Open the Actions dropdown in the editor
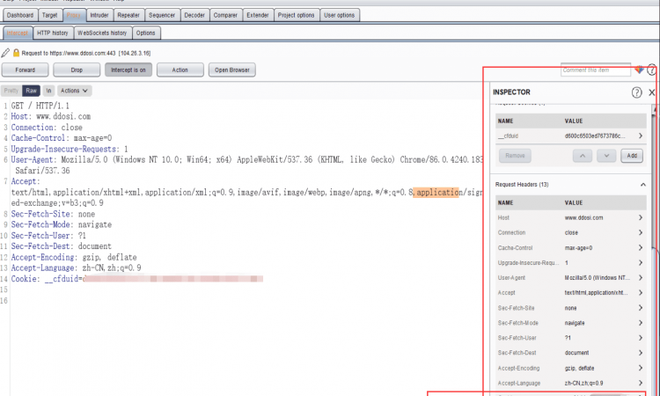660x396 pixels. (x=74, y=91)
